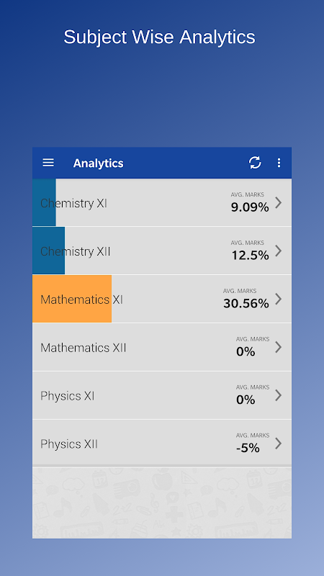Click the Analytics title in header
Viewport: 324px width, 576px height.
[99, 163]
